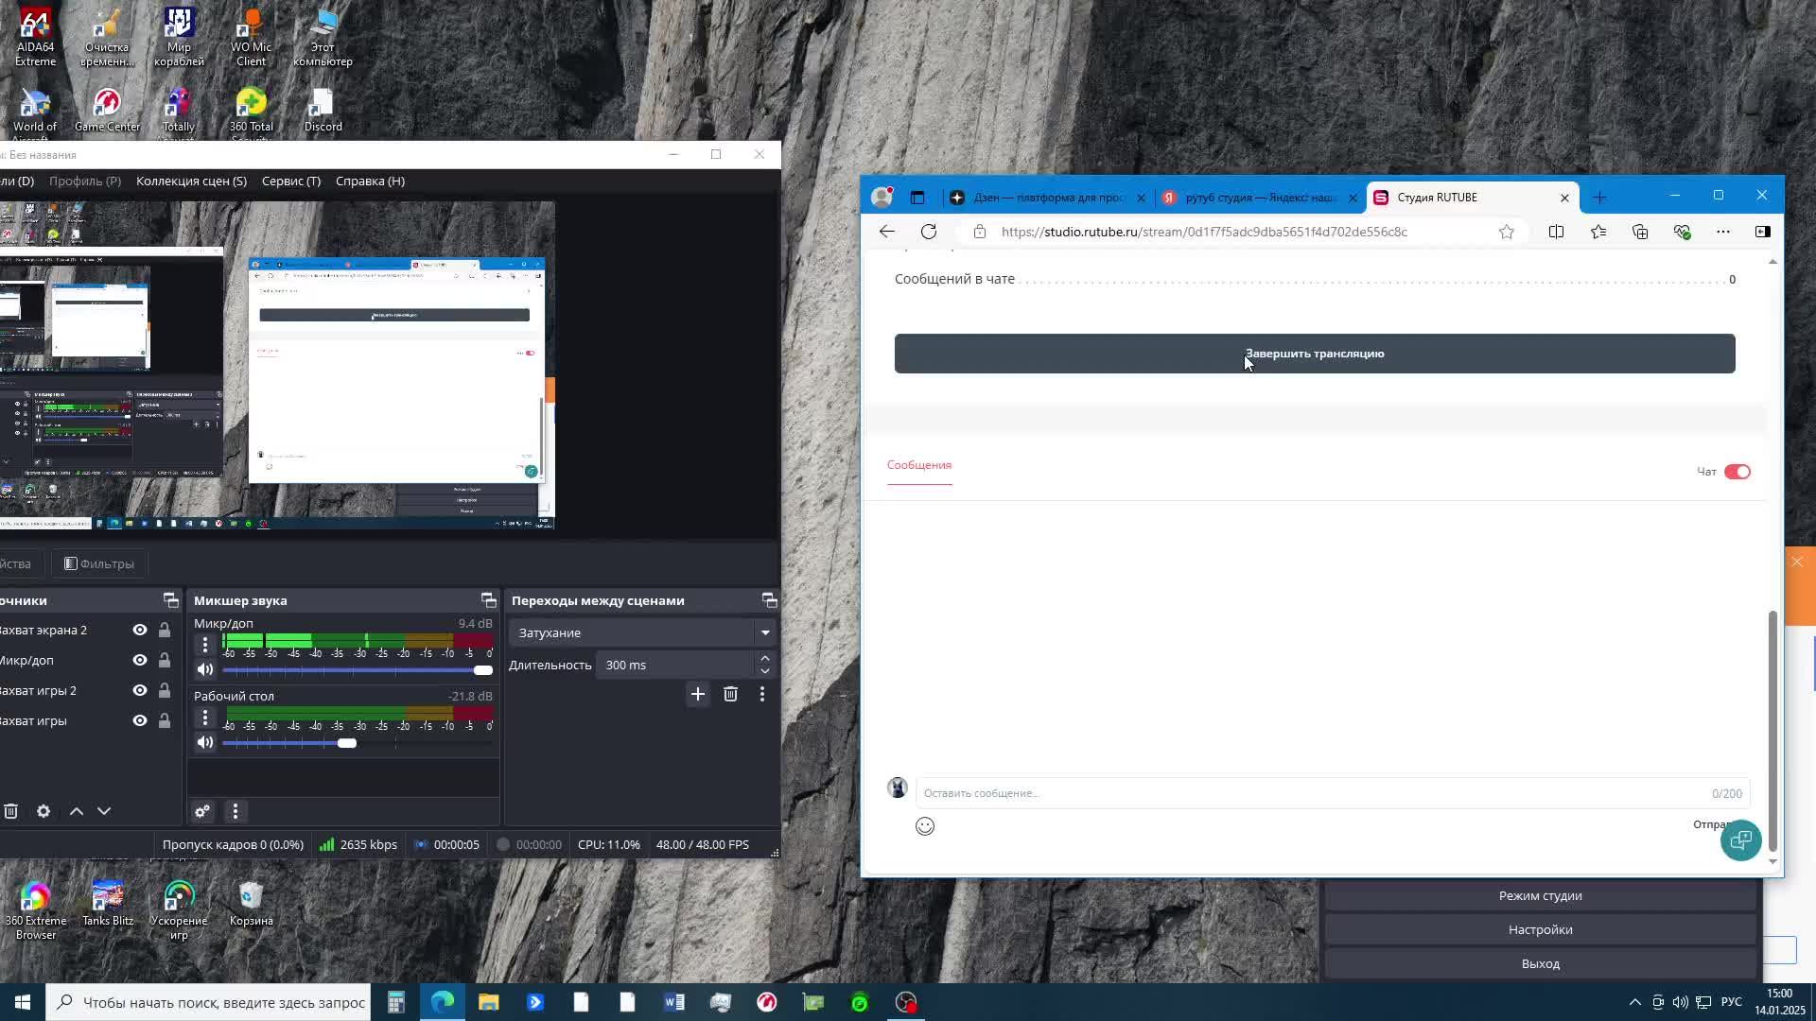The image size is (1816, 1021).
Task: Mute the Рабочий стол audio speaker icon
Action: 204,743
